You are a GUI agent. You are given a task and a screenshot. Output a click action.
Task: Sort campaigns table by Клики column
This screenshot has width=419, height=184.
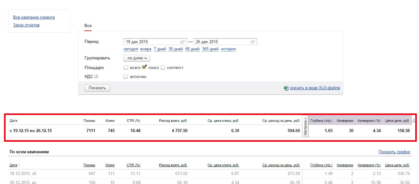pos(110,165)
